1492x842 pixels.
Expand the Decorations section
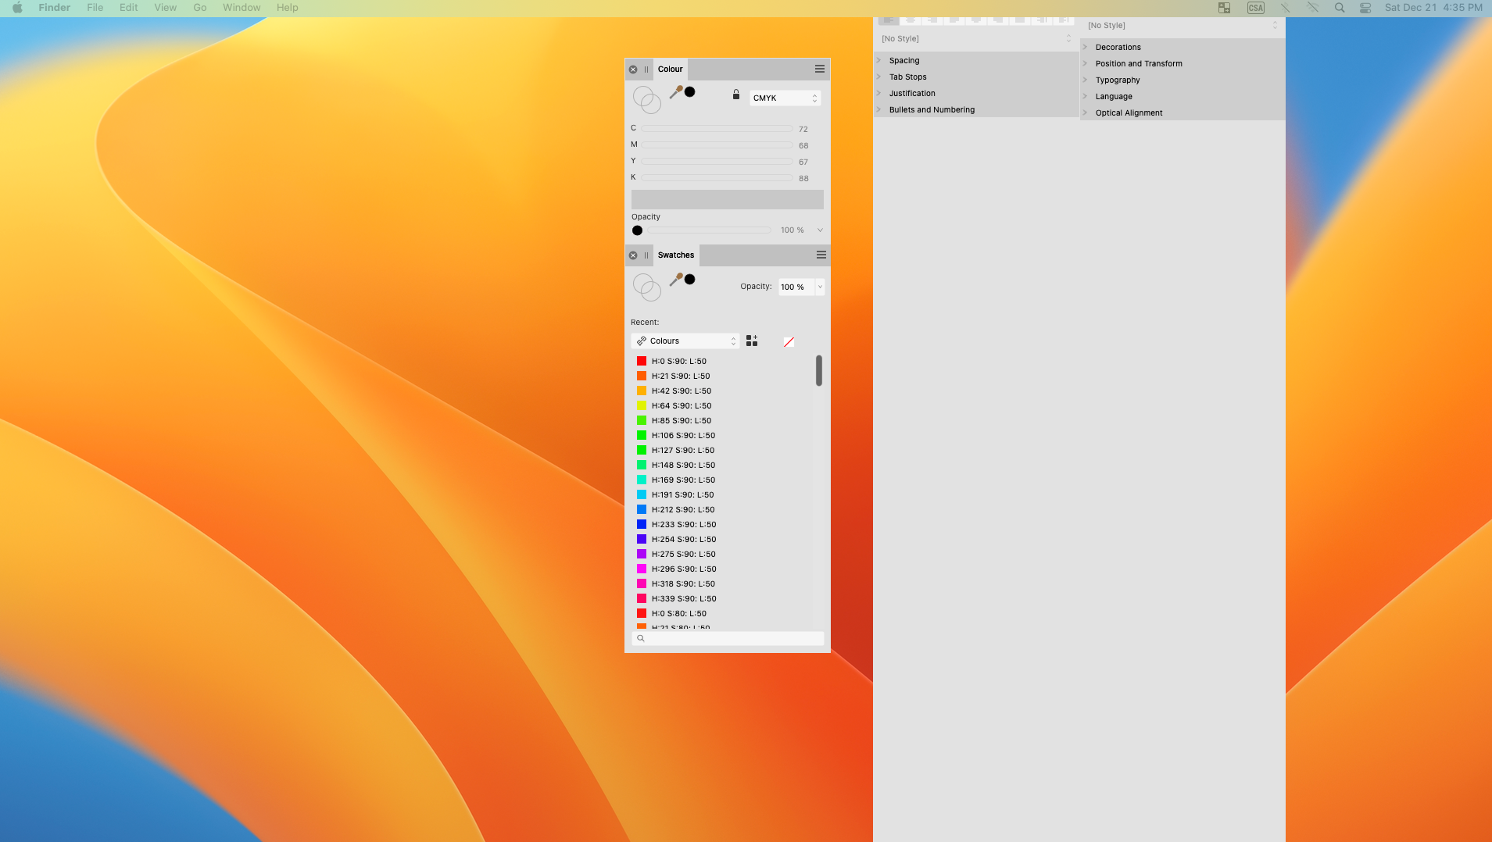pyautogui.click(x=1183, y=47)
